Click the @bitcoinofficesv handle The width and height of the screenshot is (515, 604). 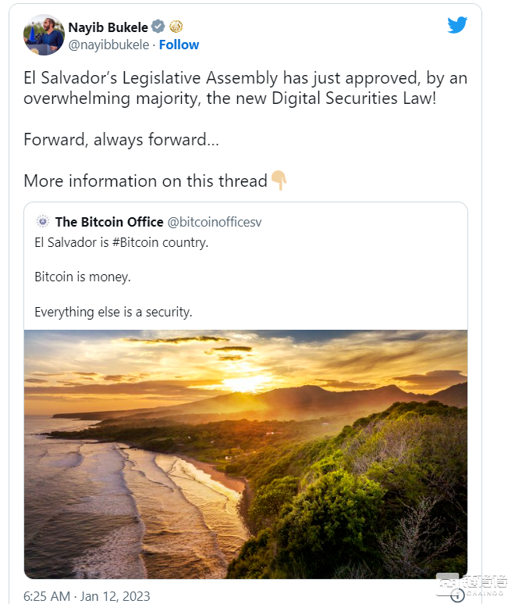pyautogui.click(x=215, y=222)
